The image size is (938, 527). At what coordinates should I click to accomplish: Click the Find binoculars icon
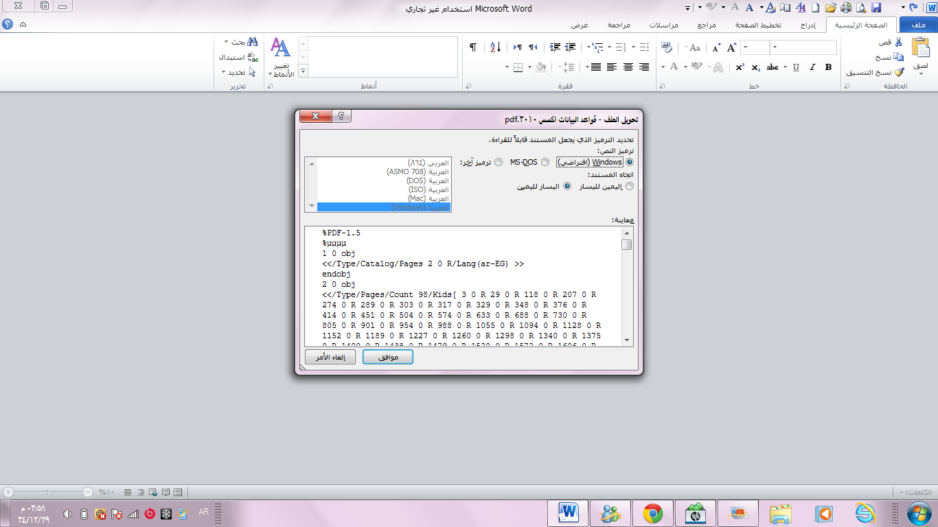(253, 42)
